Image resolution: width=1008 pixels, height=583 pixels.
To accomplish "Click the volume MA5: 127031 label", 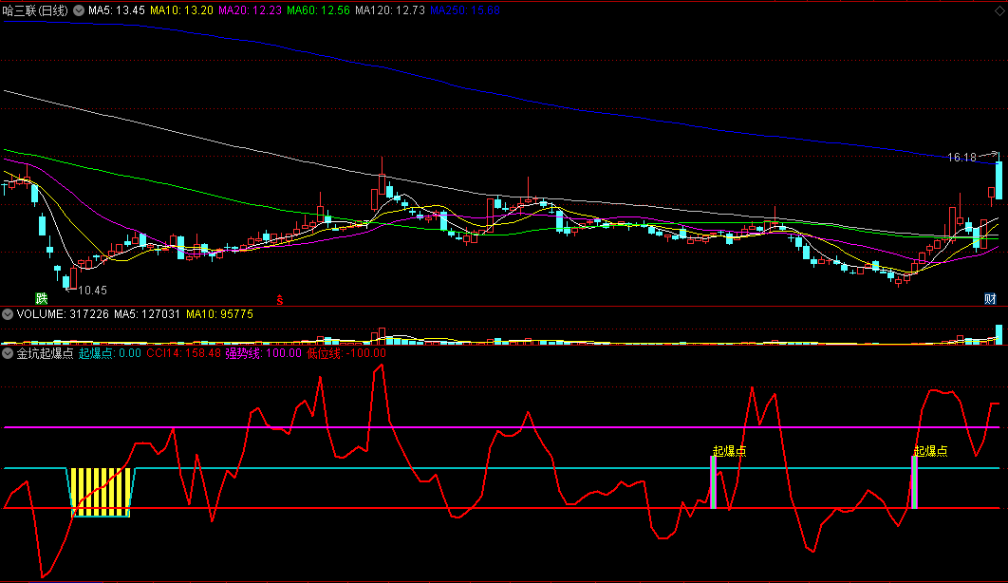I will (146, 314).
